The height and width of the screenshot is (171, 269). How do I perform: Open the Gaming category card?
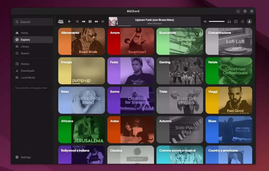point(180,71)
